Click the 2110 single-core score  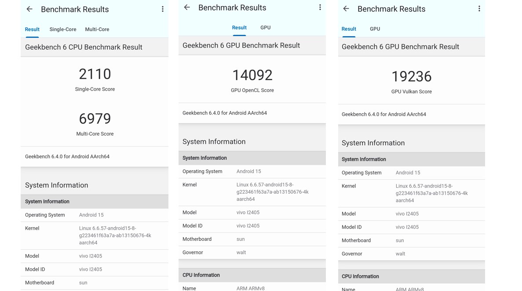pos(95,74)
